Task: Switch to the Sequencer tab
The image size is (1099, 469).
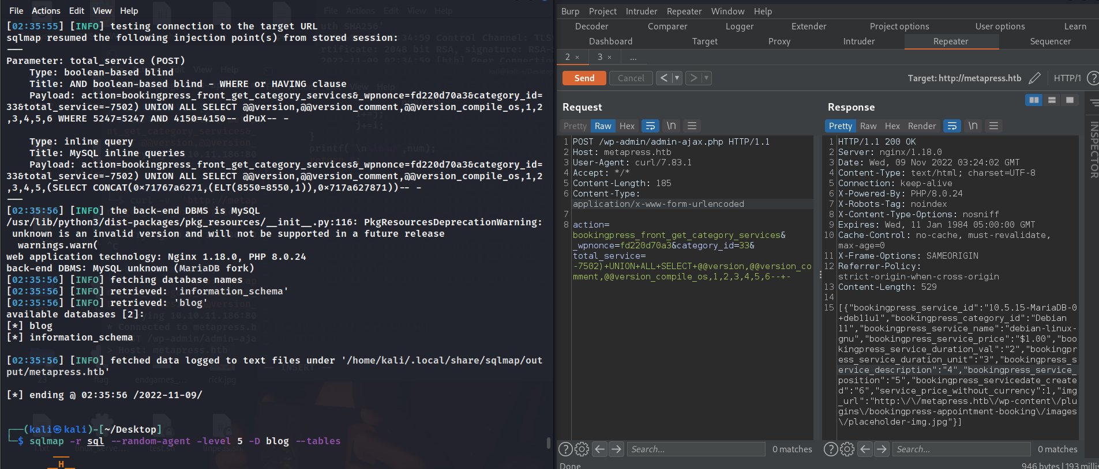Action: pyautogui.click(x=1050, y=41)
